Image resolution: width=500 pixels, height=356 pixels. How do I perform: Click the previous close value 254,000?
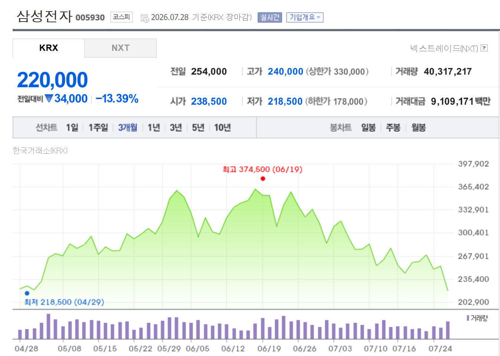[x=209, y=72]
